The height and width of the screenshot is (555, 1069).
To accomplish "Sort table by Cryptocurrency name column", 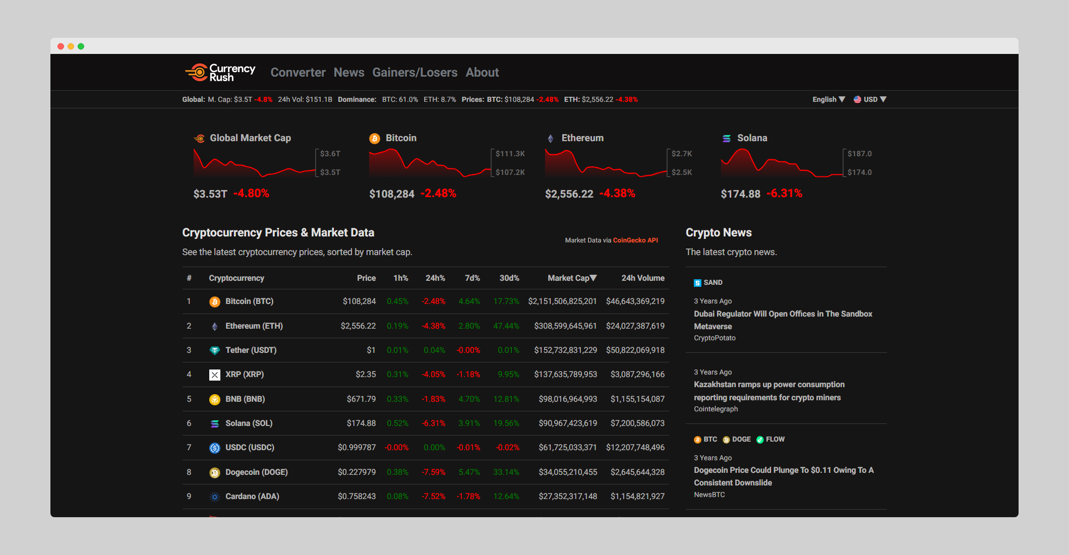I will click(x=236, y=278).
